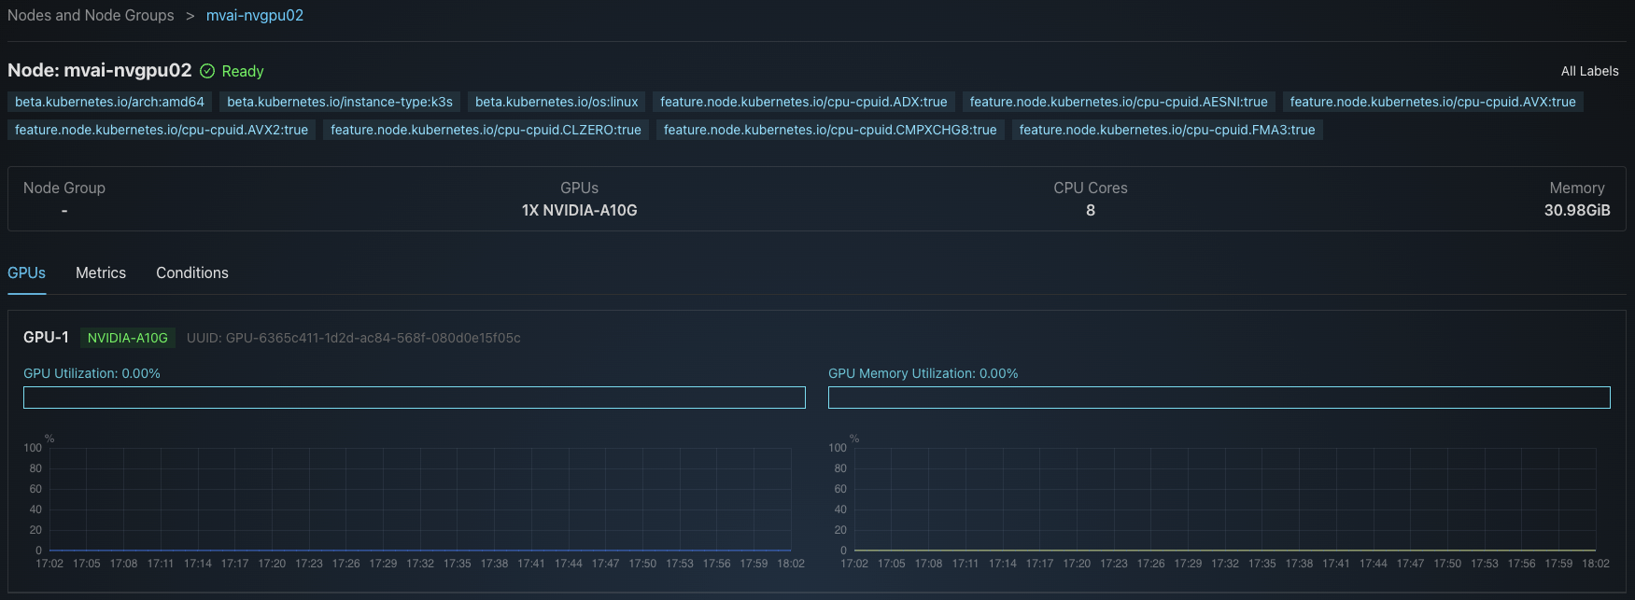Open the Conditions tab

tap(192, 272)
